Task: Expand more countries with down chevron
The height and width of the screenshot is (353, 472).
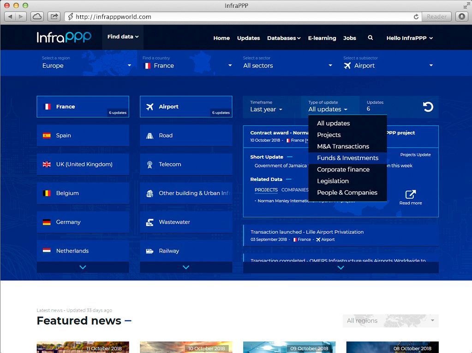Action: pyautogui.click(x=83, y=267)
